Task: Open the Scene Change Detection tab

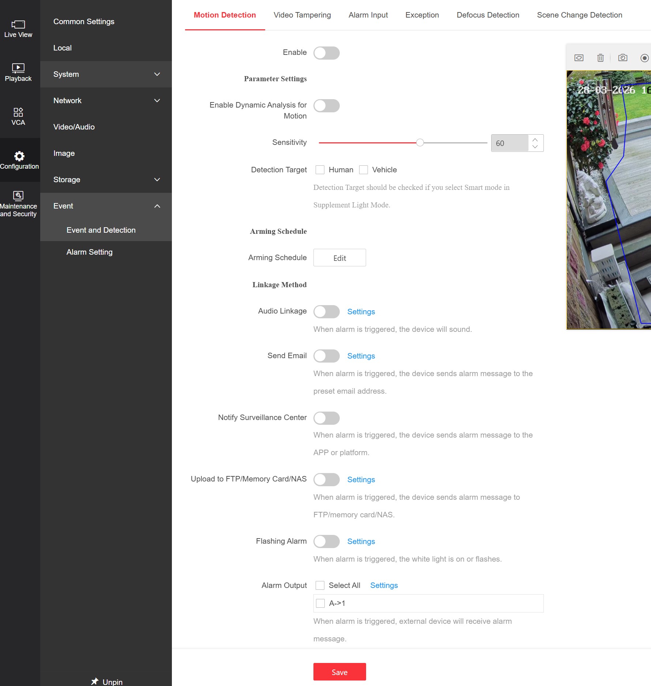Action: tap(579, 15)
